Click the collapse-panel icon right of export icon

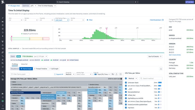pyautogui.click(x=121, y=74)
